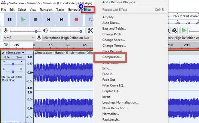Click the 30 second mark on timeline

coord(68,45)
